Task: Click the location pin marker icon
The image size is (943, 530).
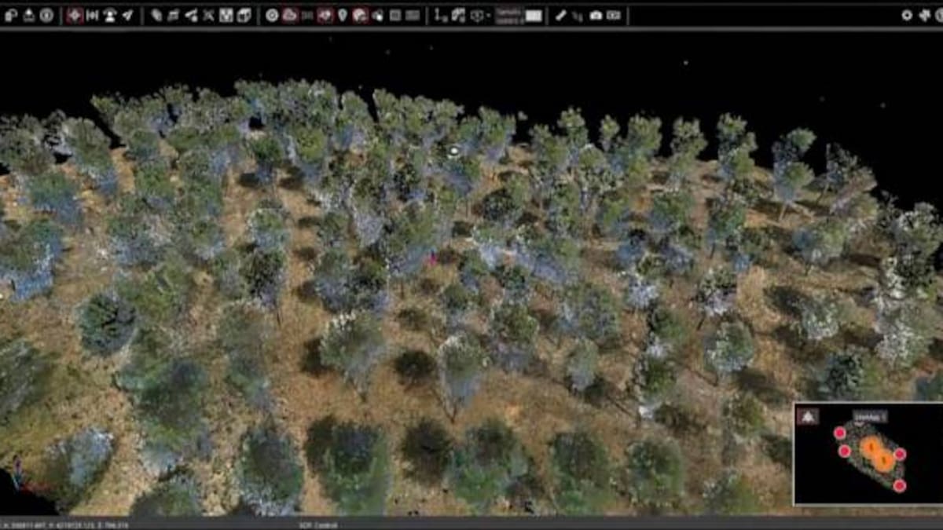Action: (x=343, y=15)
